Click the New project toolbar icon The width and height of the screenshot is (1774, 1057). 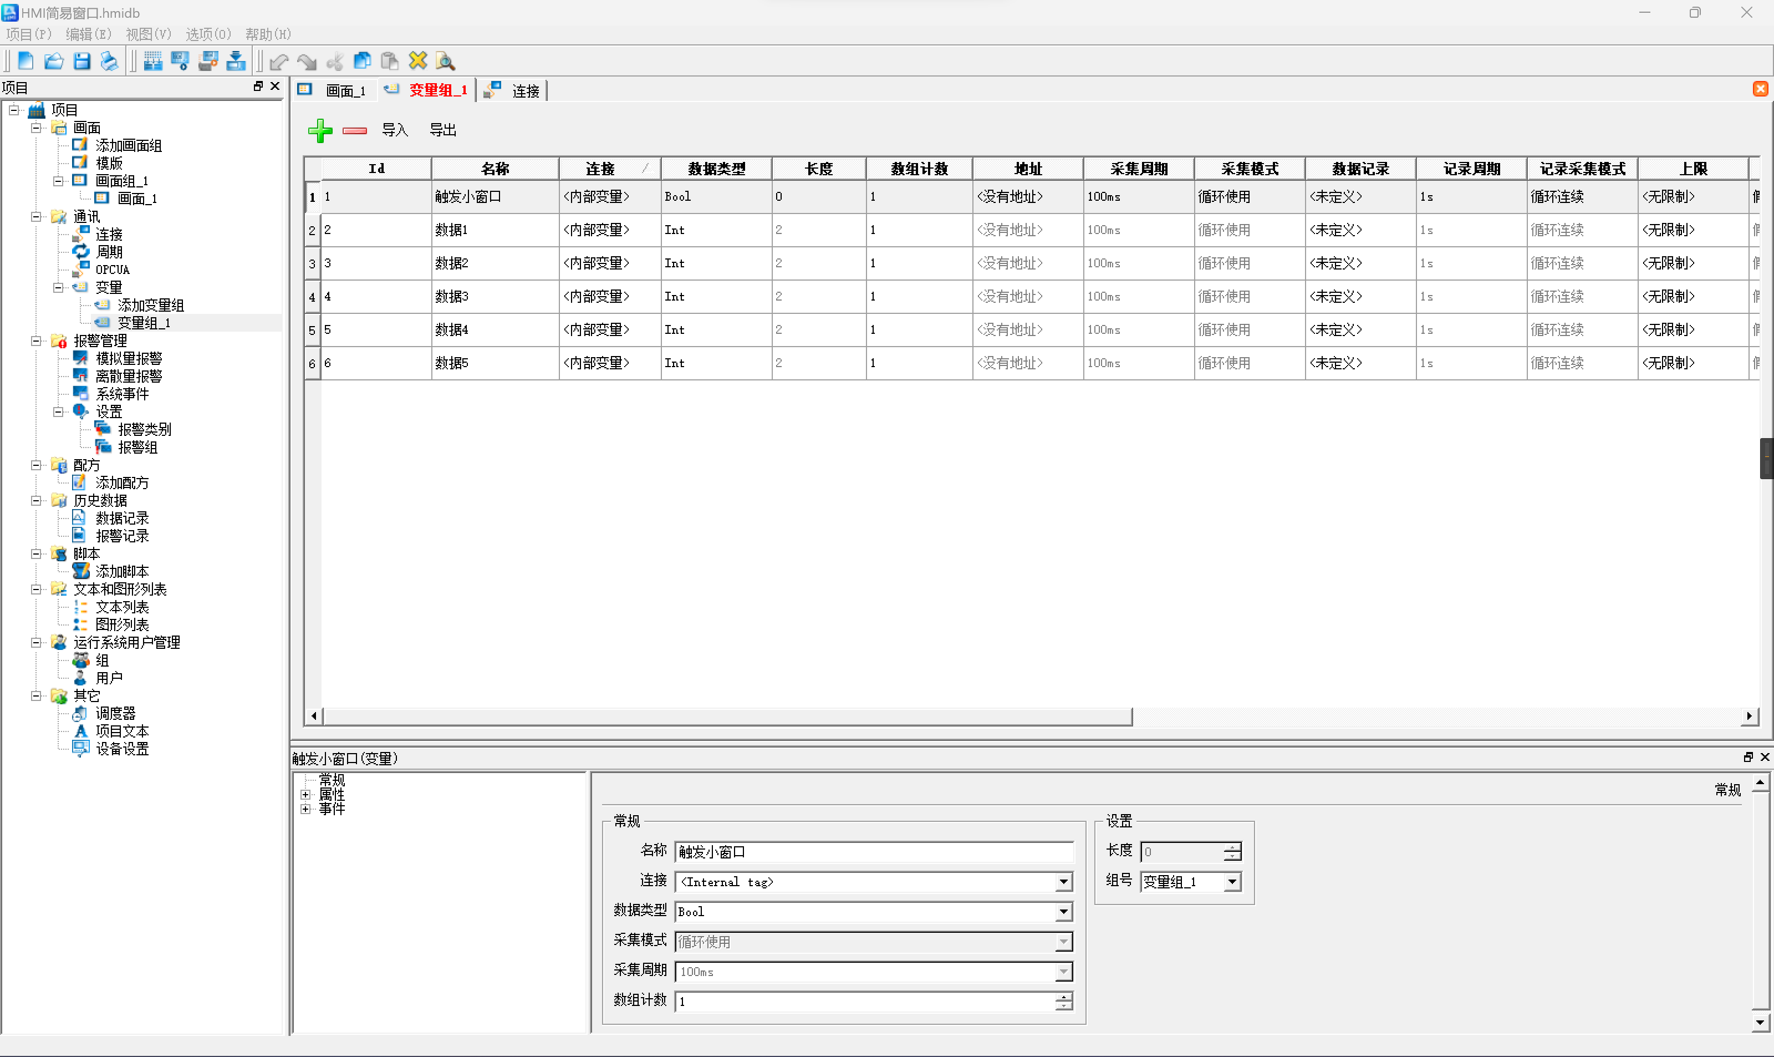tap(26, 61)
